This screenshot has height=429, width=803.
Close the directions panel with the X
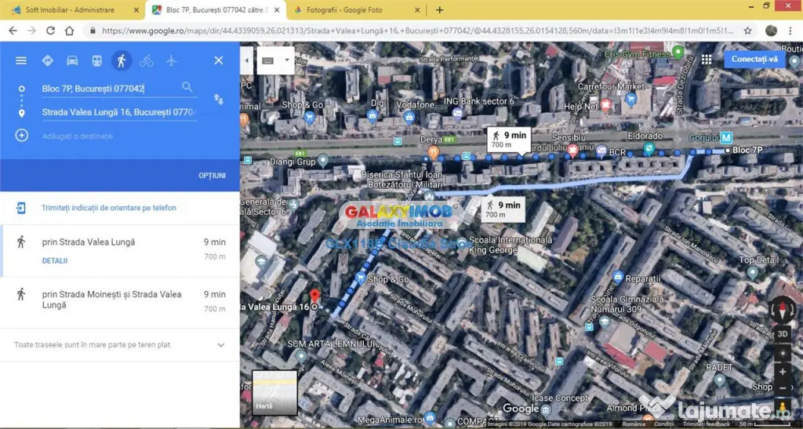click(x=219, y=60)
